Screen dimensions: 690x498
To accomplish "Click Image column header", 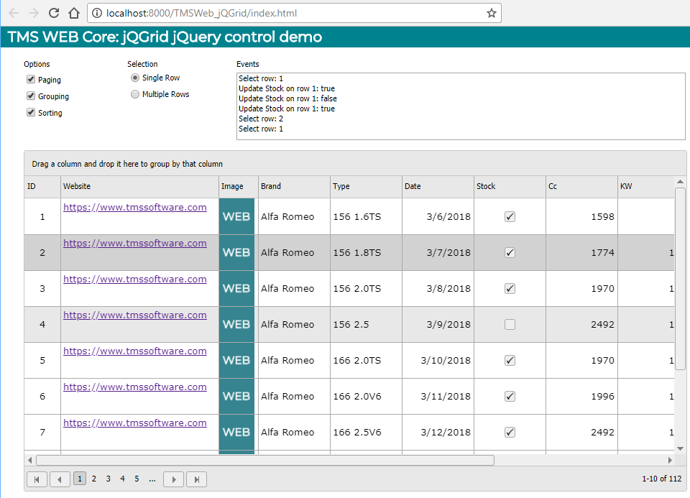I will tap(238, 187).
